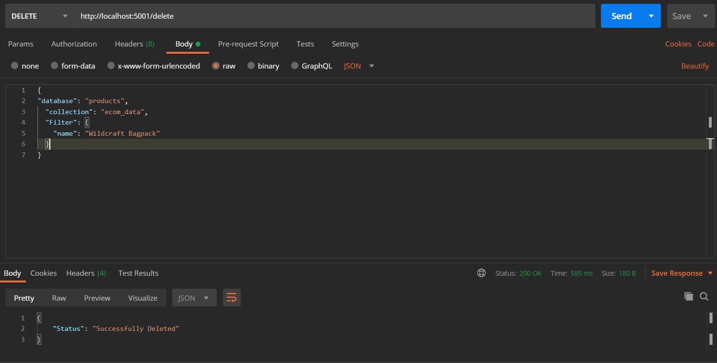Open the Tests tab
Viewport: 717px width, 363px height.
pyautogui.click(x=305, y=44)
